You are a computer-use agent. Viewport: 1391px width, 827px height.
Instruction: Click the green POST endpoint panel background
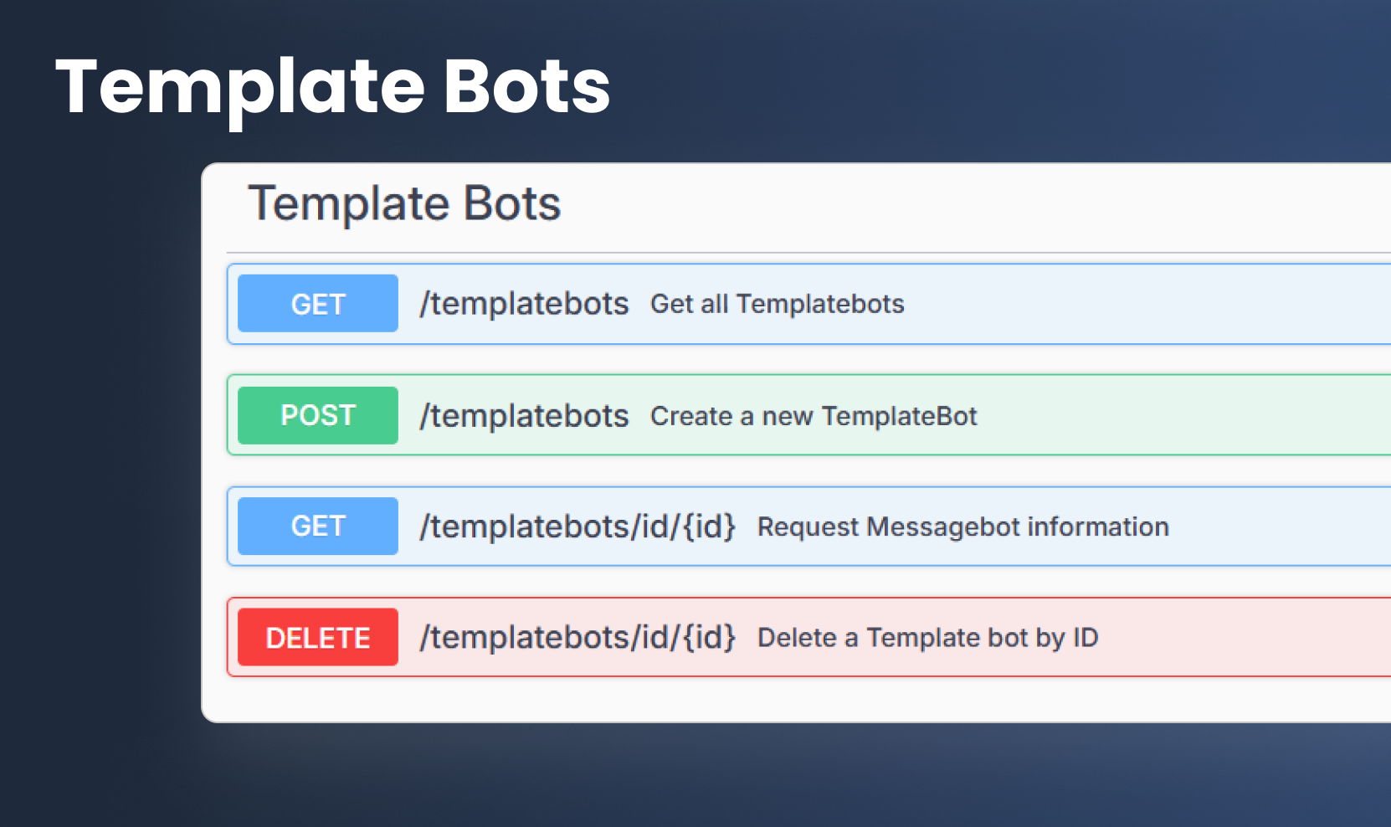tap(1172, 415)
